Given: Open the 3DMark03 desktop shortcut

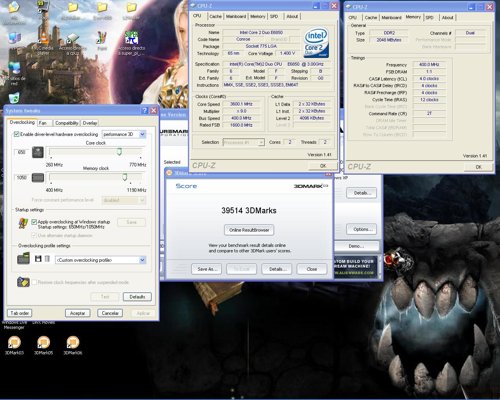Looking at the screenshot, I should pyautogui.click(x=14, y=343).
